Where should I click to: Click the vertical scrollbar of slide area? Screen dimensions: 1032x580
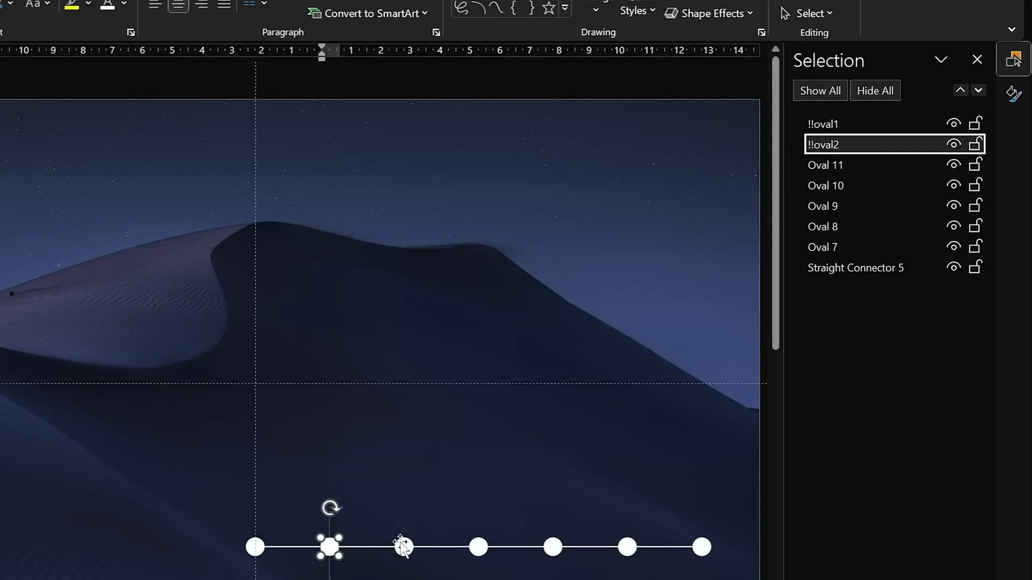coord(775,204)
